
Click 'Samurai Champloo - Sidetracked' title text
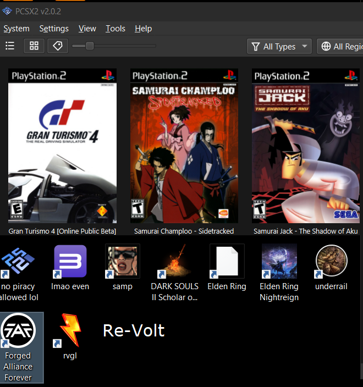184,231
